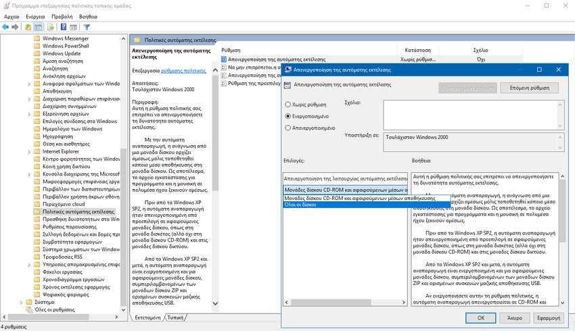Viewport: 575px width, 331px height.
Task: Open the Προβολή menu
Action: (x=62, y=16)
